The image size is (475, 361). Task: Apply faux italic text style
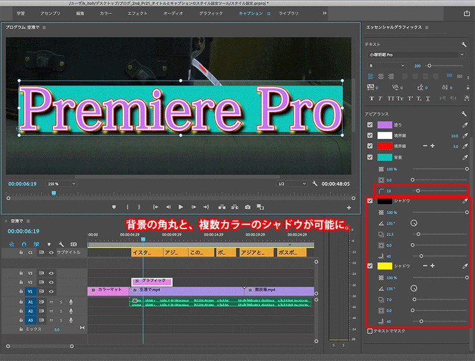click(x=380, y=98)
